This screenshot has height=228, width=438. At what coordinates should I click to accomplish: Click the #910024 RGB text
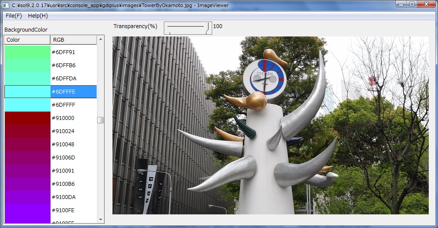pyautogui.click(x=63, y=131)
